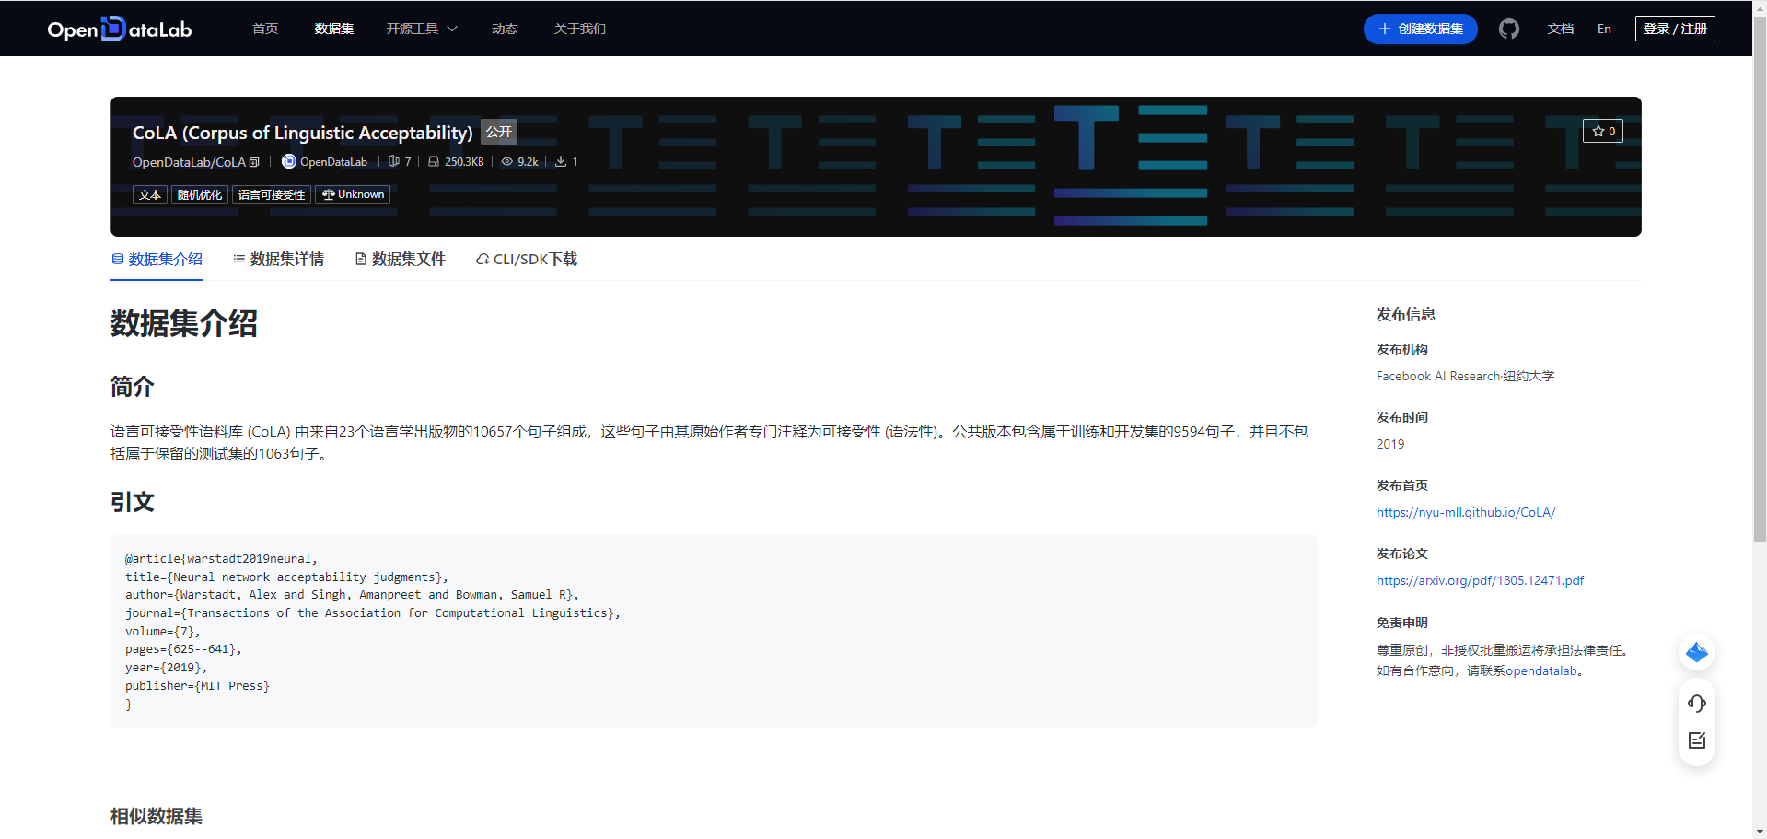
Task: Open the arxiv 1805.12471.pdf paper link
Action: pos(1480,580)
